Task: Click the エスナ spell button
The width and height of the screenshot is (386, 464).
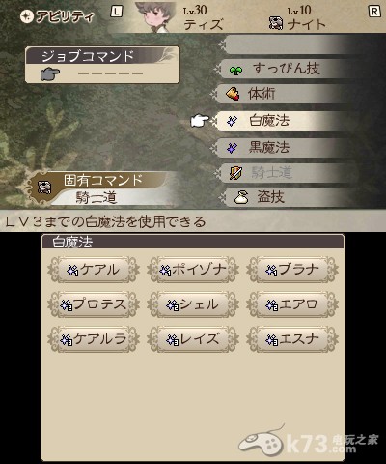Action: (x=292, y=339)
